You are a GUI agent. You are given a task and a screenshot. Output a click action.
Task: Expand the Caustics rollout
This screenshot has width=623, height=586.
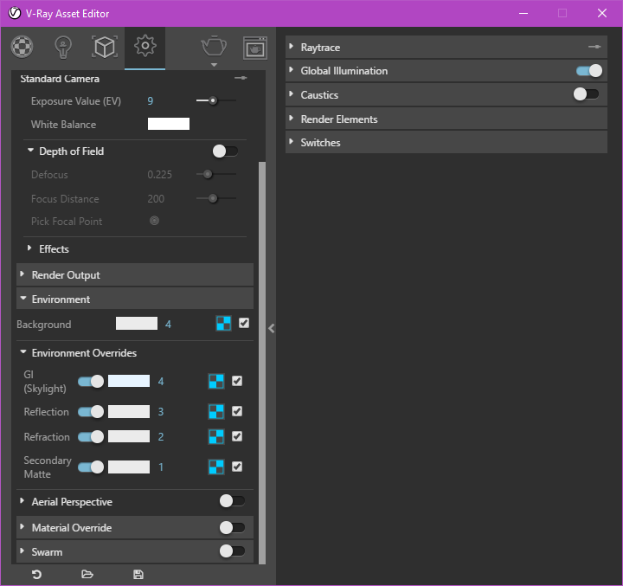[x=292, y=94]
